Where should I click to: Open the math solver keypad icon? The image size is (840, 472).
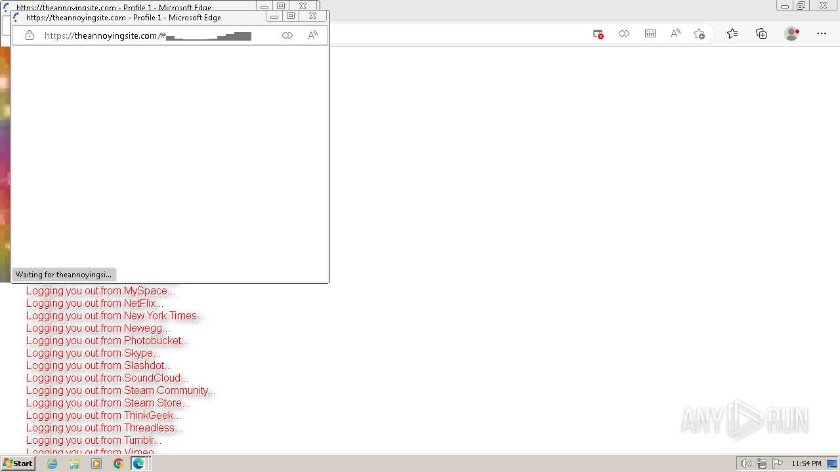[x=650, y=34]
